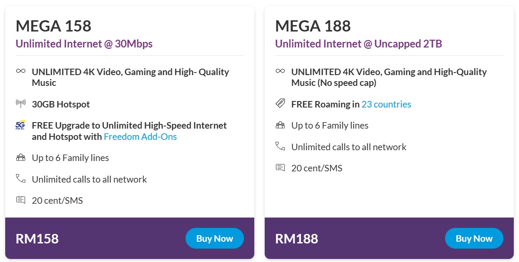Click the RM188 price label
Screen dimensions: 519x262
pyautogui.click(x=297, y=239)
